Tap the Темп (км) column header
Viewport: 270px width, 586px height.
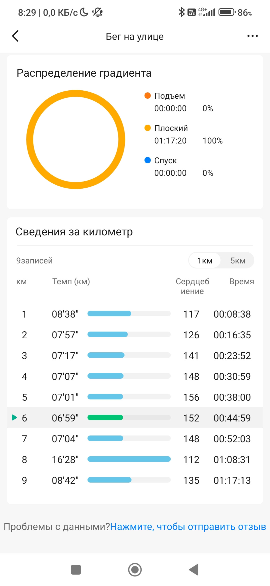click(71, 281)
